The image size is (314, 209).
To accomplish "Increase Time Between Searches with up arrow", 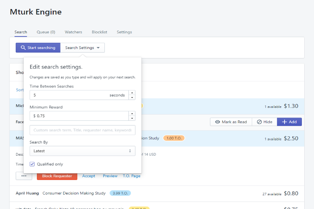I will pos(132,93).
